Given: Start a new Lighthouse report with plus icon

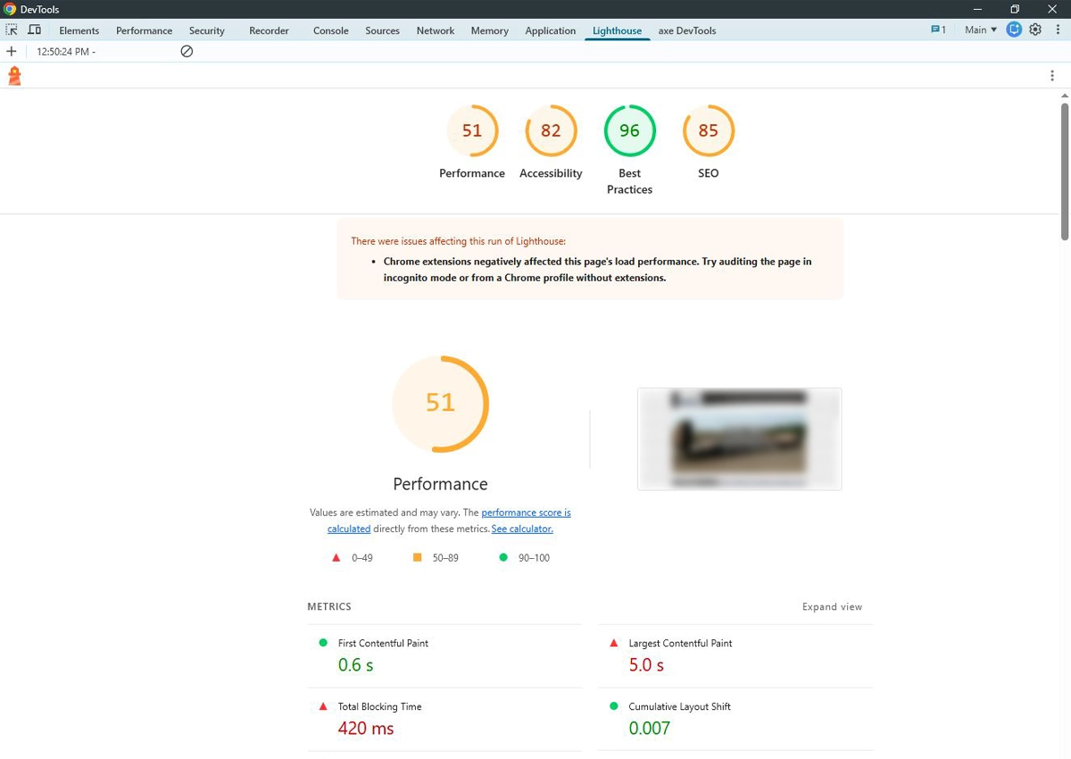Looking at the screenshot, I should coord(12,51).
